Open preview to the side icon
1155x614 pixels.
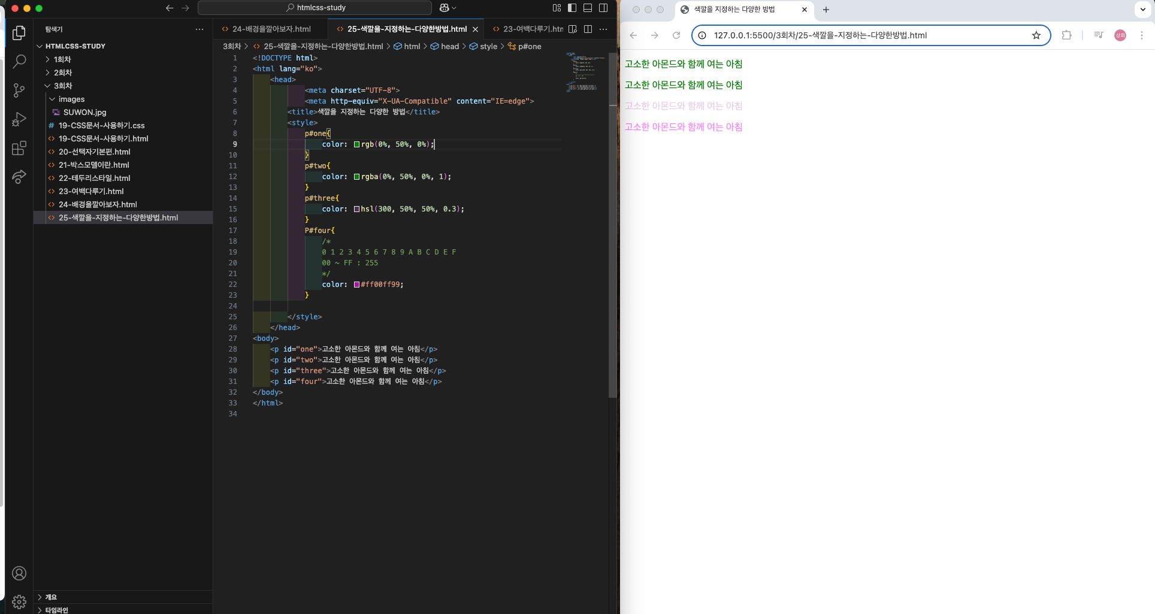(573, 29)
